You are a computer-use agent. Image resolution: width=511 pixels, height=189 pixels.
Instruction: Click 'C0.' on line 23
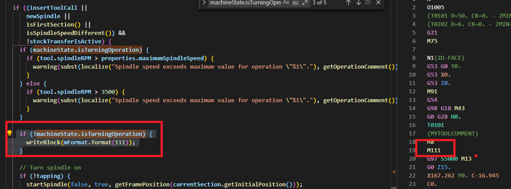432,184
